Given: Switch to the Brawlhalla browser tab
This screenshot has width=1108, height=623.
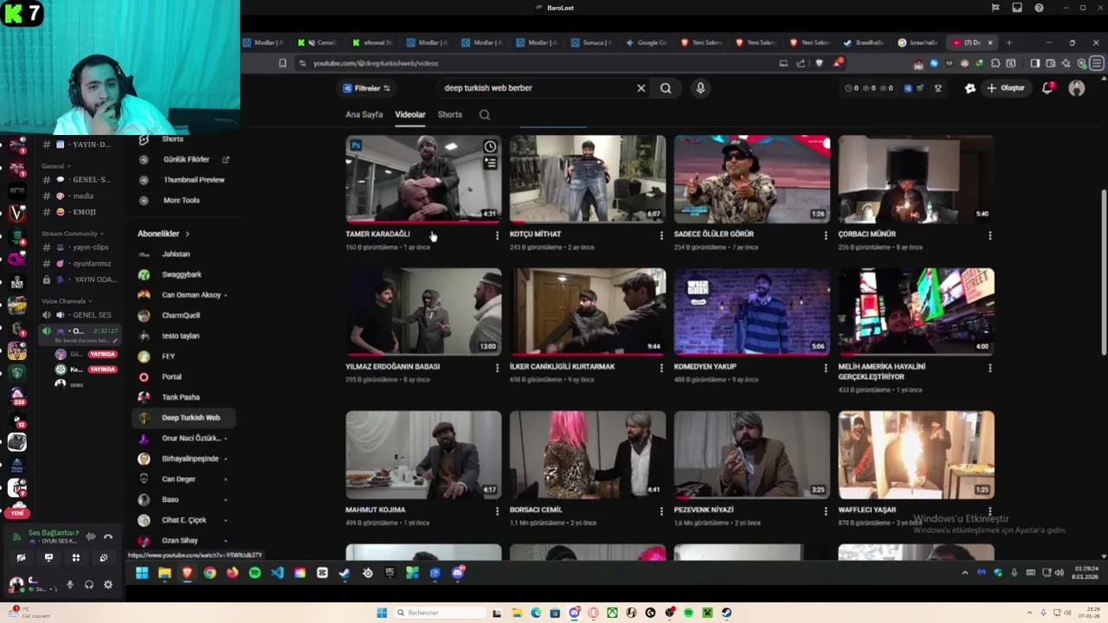Looking at the screenshot, I should coord(864,42).
